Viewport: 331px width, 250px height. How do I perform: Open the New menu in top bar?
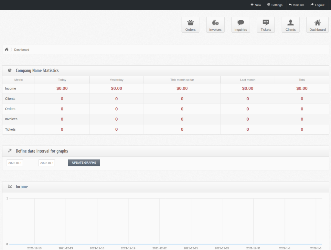(255, 5)
